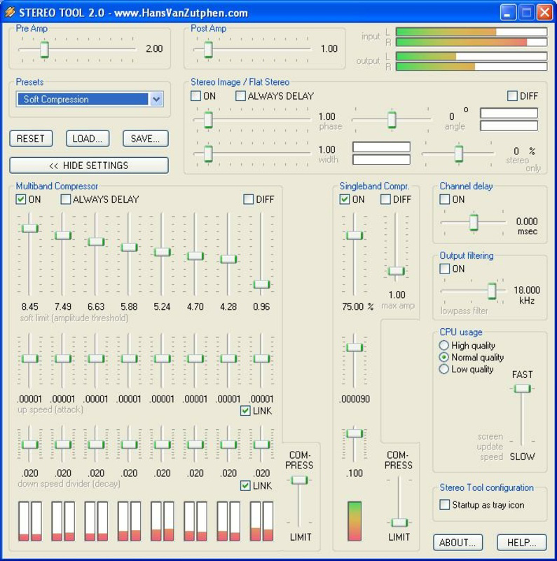Click the width slider handle

point(208,154)
